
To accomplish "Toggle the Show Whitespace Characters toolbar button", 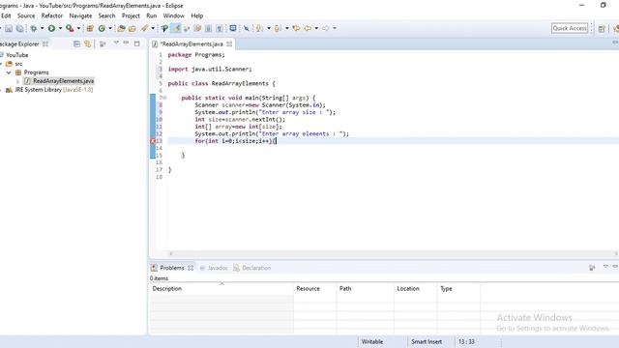I will pyautogui.click(x=220, y=28).
